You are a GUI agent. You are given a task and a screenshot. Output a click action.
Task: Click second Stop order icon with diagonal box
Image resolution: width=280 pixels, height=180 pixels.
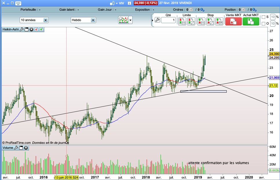(210, 21)
